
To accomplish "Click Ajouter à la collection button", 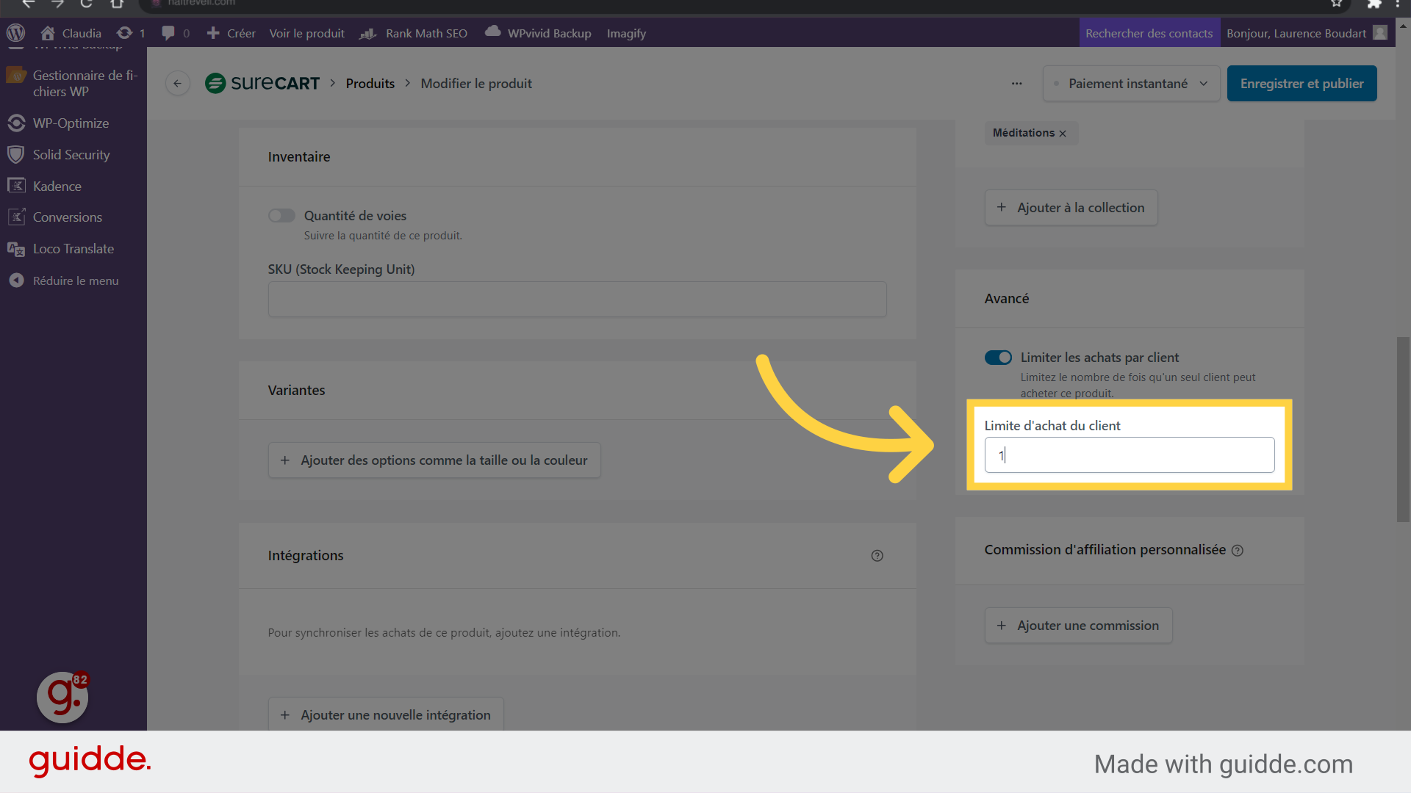I will (1071, 207).
